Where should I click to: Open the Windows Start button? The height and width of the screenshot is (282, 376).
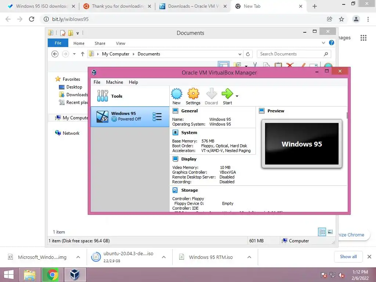coord(9,275)
